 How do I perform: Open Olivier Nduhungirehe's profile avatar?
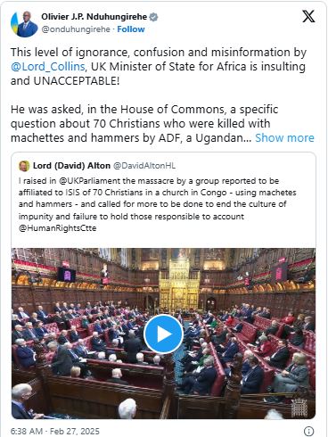24,24
